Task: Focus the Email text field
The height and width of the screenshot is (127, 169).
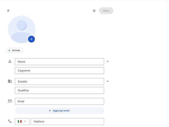Action: 59,101
